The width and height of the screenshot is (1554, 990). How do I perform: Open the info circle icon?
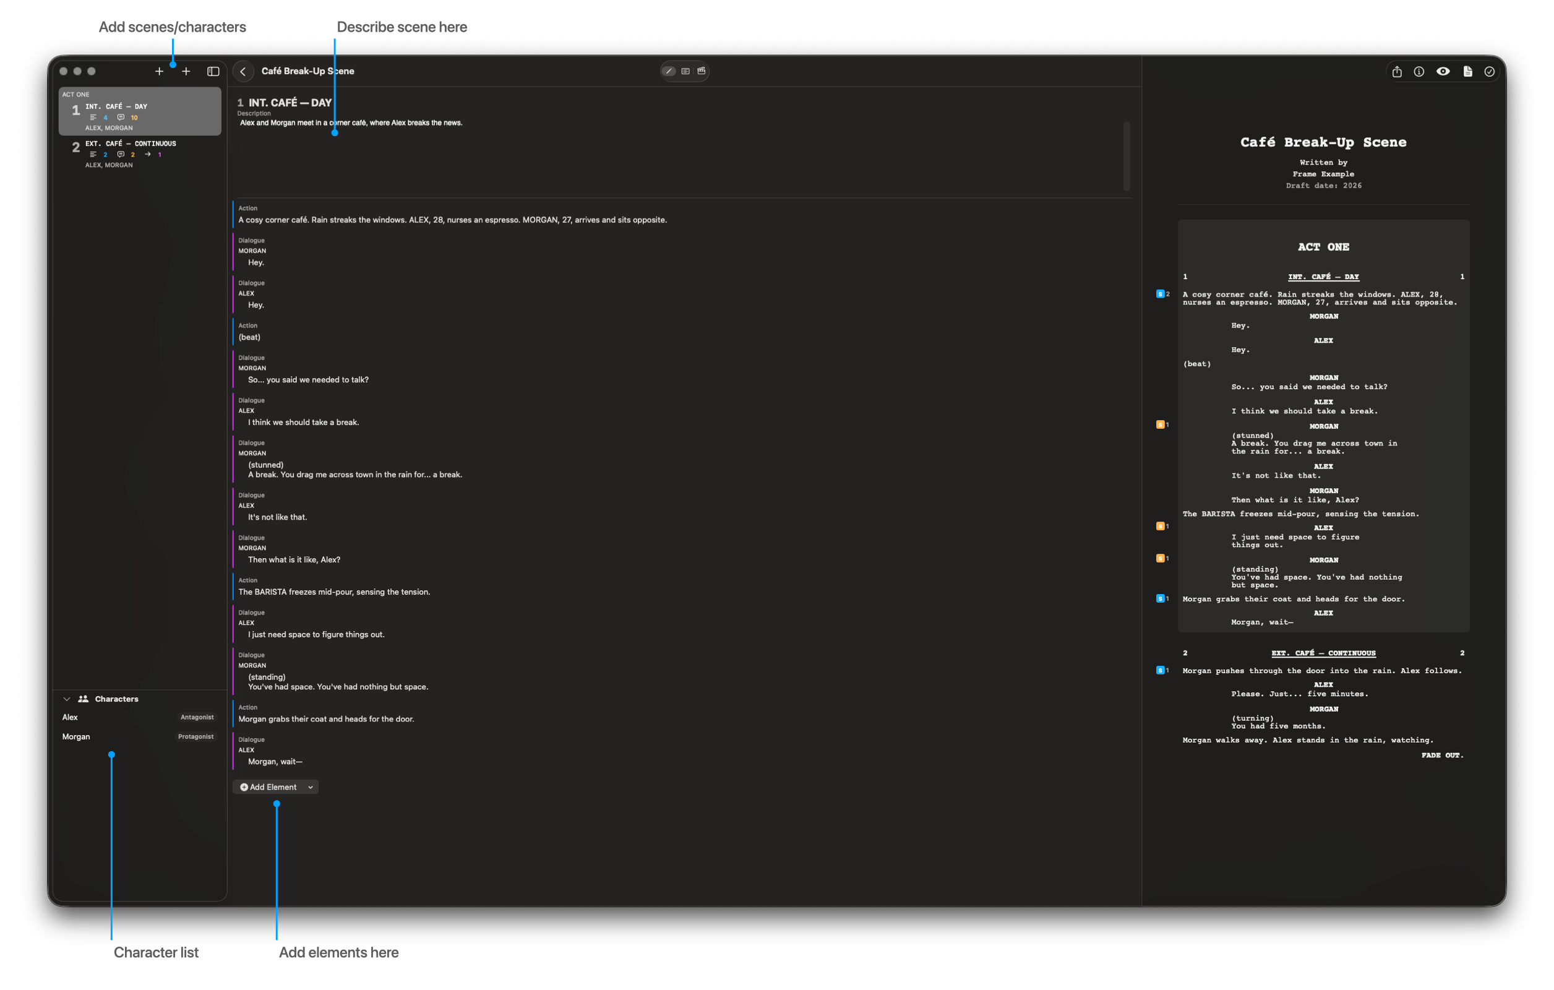1419,72
